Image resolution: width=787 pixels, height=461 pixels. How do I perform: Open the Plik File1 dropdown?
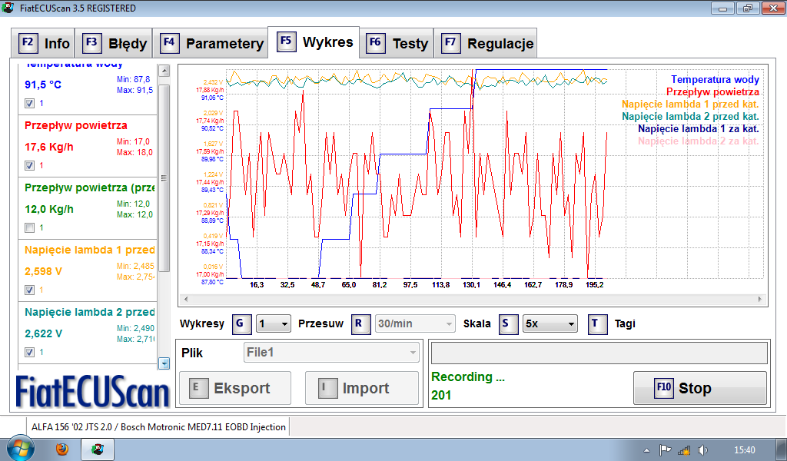[331, 353]
